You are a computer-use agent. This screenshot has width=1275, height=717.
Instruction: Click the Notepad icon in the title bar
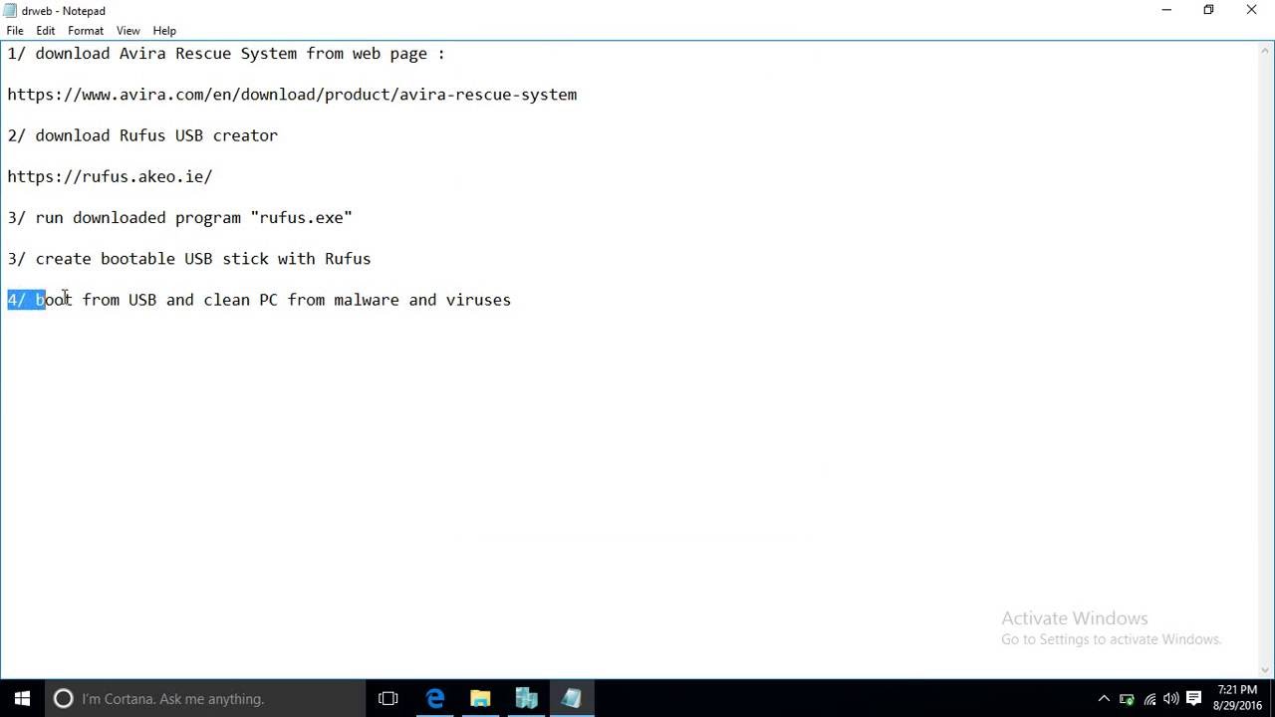(x=10, y=11)
